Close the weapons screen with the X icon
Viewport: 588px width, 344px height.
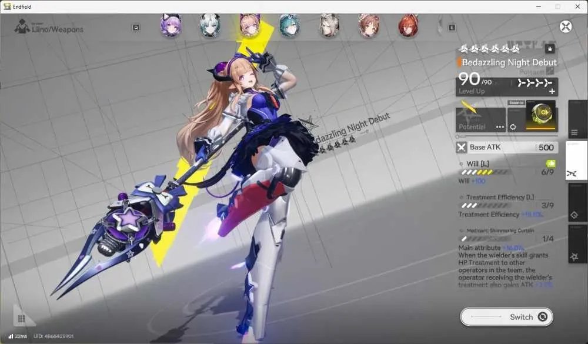[x=566, y=26]
